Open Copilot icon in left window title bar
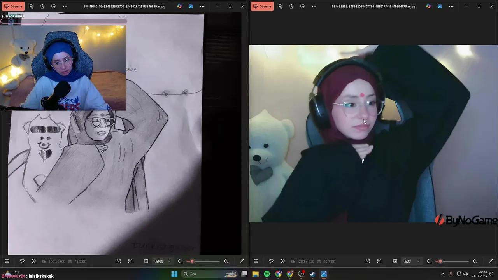498x280 pixels. coord(179,6)
